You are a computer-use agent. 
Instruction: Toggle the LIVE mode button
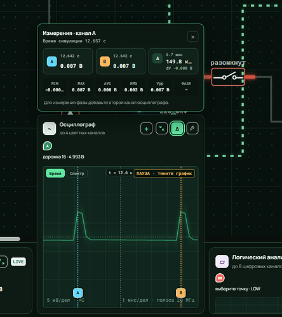pyautogui.click(x=18, y=262)
